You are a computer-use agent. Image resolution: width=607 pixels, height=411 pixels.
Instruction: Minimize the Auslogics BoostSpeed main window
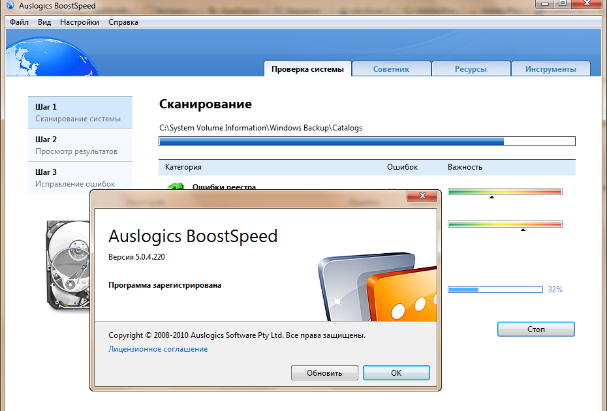coord(545,3)
